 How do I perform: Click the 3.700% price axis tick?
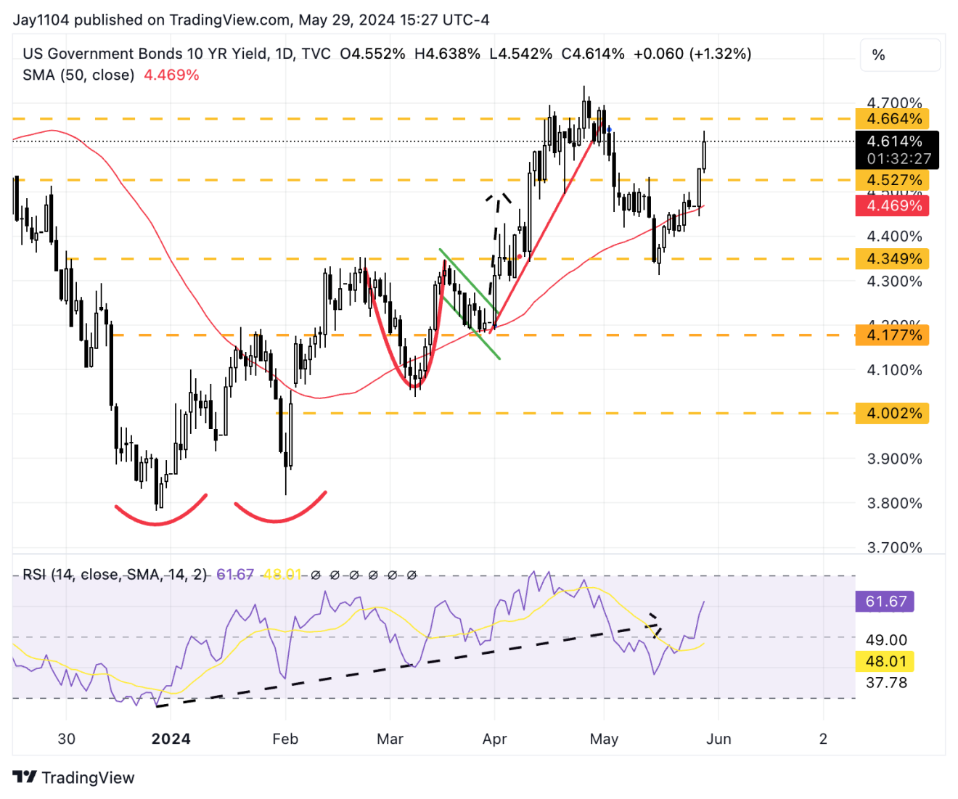[x=894, y=547]
